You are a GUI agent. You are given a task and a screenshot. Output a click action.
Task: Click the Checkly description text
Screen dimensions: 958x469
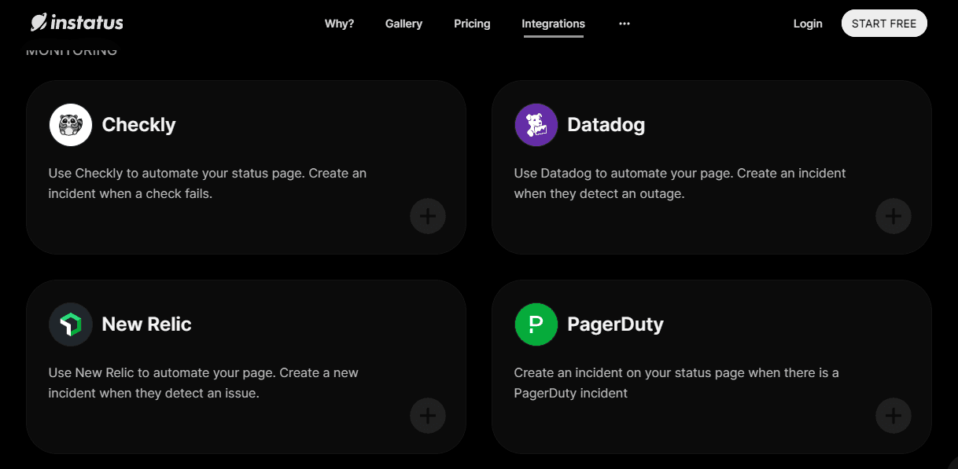[x=208, y=183]
